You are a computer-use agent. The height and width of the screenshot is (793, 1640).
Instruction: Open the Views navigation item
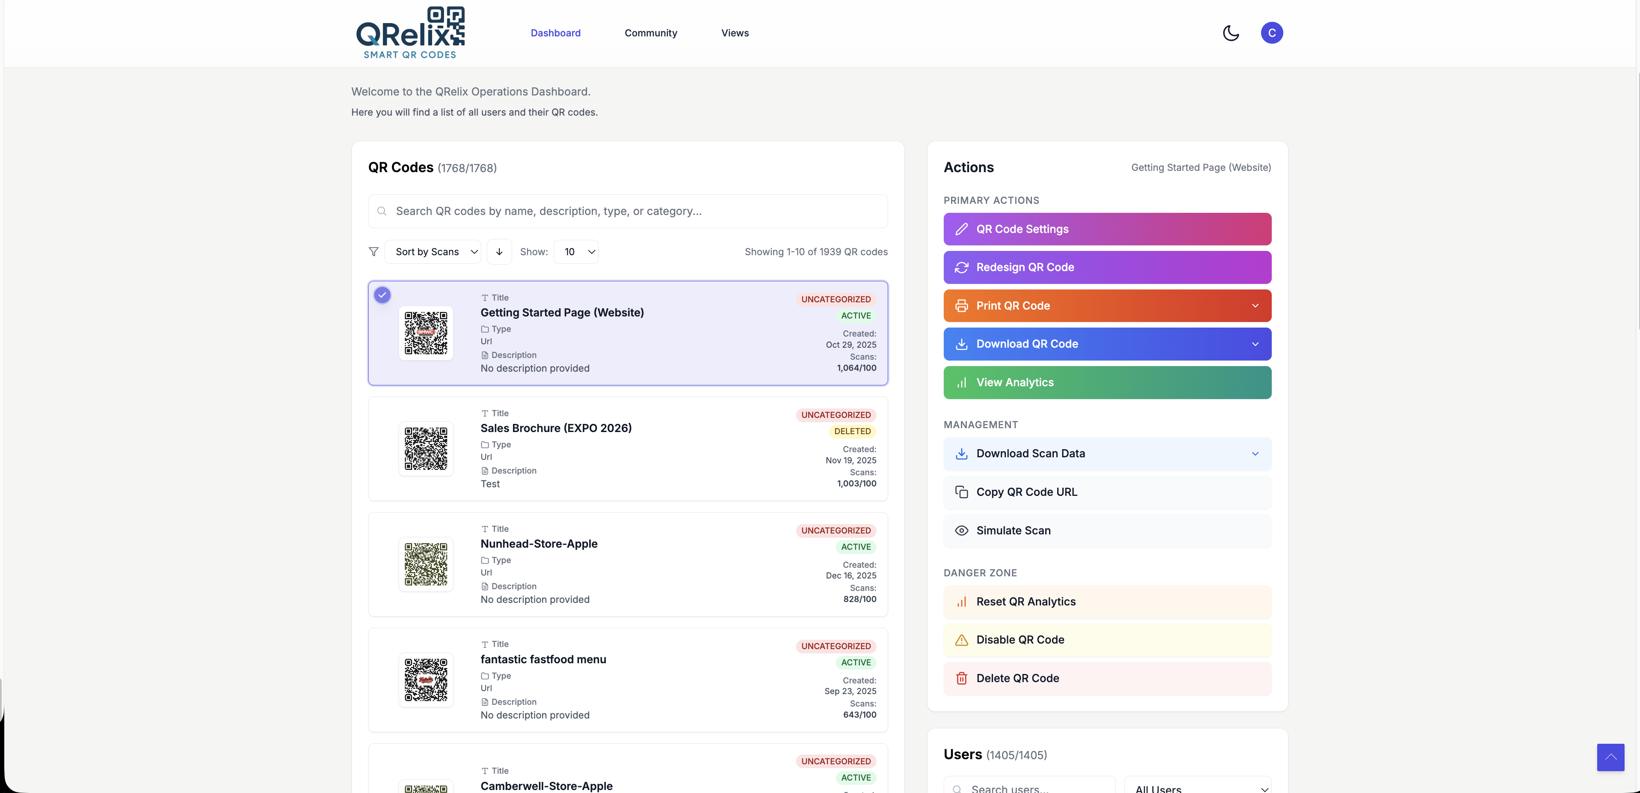pos(735,33)
